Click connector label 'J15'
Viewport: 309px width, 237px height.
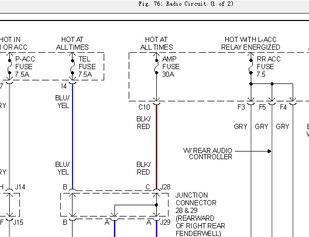(18, 222)
